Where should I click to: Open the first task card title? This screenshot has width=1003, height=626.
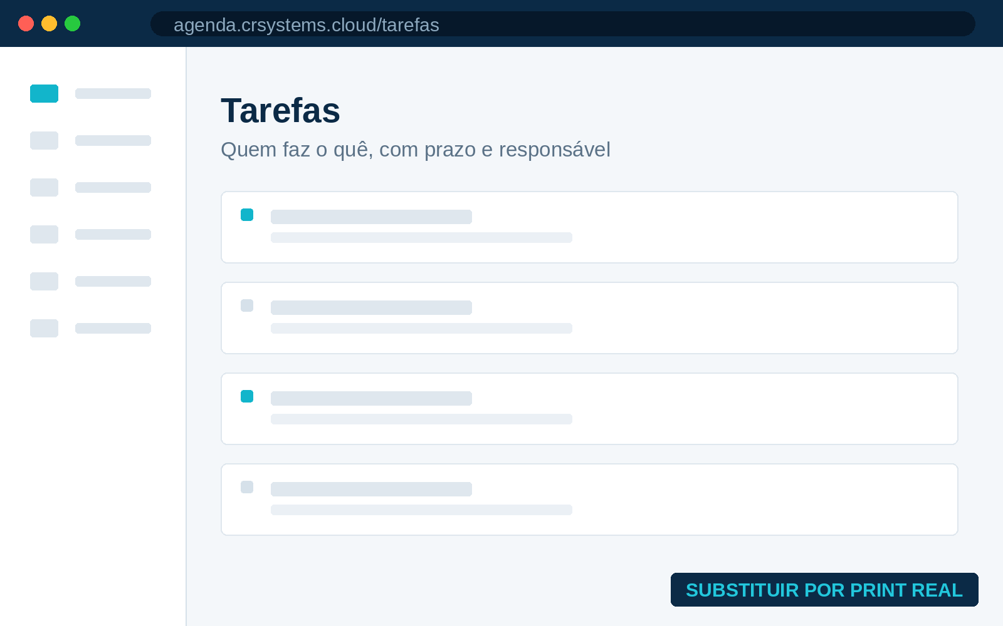tap(371, 217)
